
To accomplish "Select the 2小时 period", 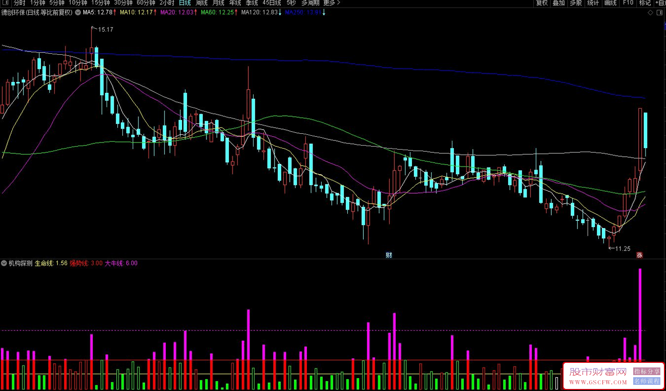I will (167, 3).
